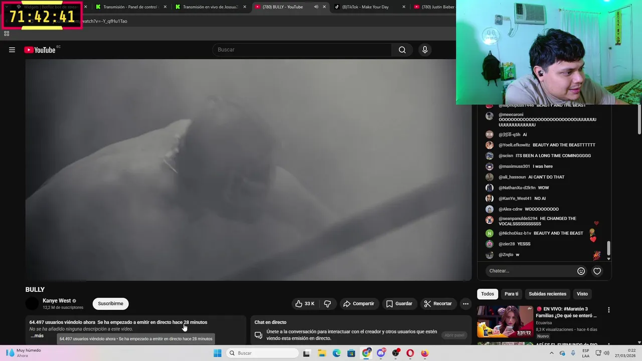Open Microsoft Edge from taskbar
Viewport: 642px width, 361px height.
(x=337, y=353)
